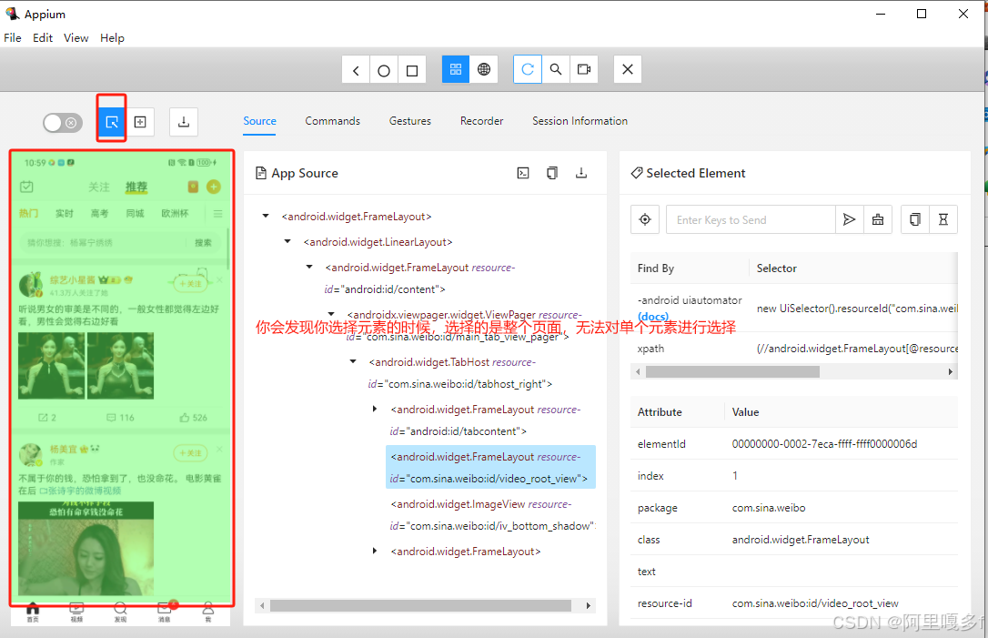Image resolution: width=988 pixels, height=638 pixels.
Task: Quit session with the X toolbar button
Action: 628,69
